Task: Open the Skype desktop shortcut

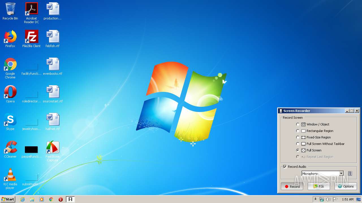Action: coord(10,122)
